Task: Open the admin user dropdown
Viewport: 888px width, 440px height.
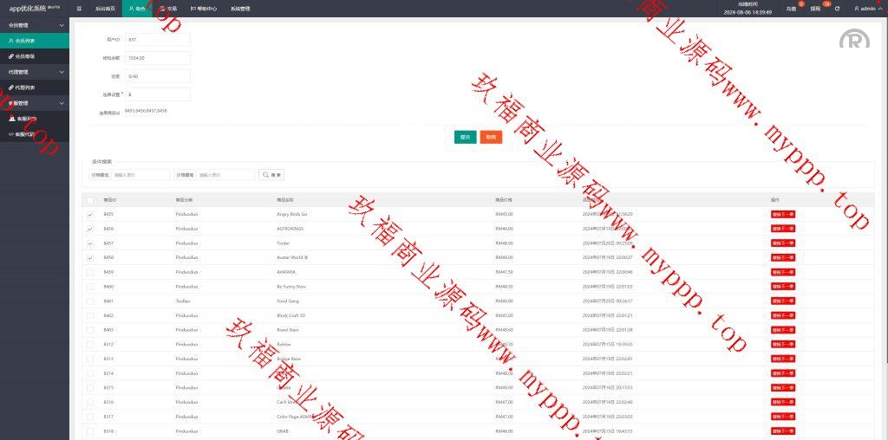Action: coord(865,9)
